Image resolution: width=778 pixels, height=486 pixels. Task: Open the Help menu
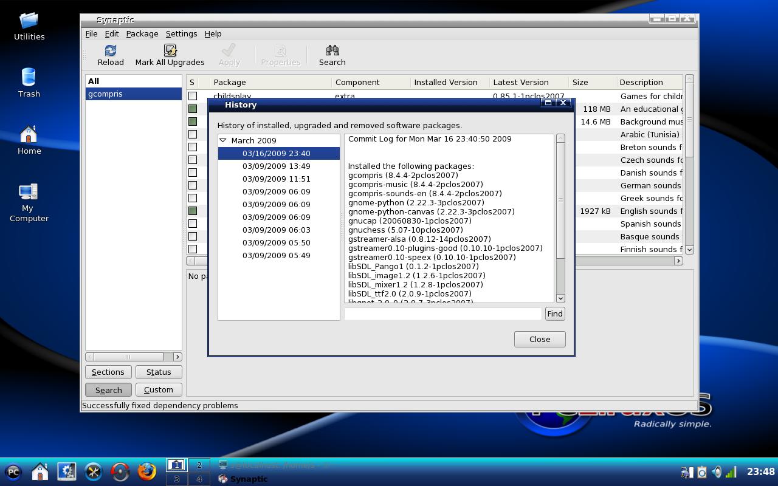(213, 33)
